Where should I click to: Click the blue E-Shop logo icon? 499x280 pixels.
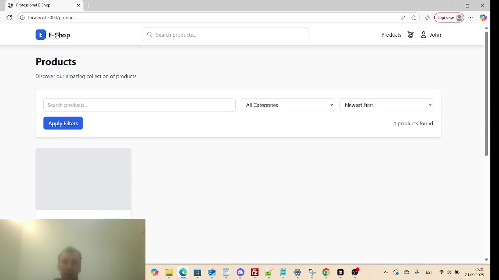click(x=41, y=35)
